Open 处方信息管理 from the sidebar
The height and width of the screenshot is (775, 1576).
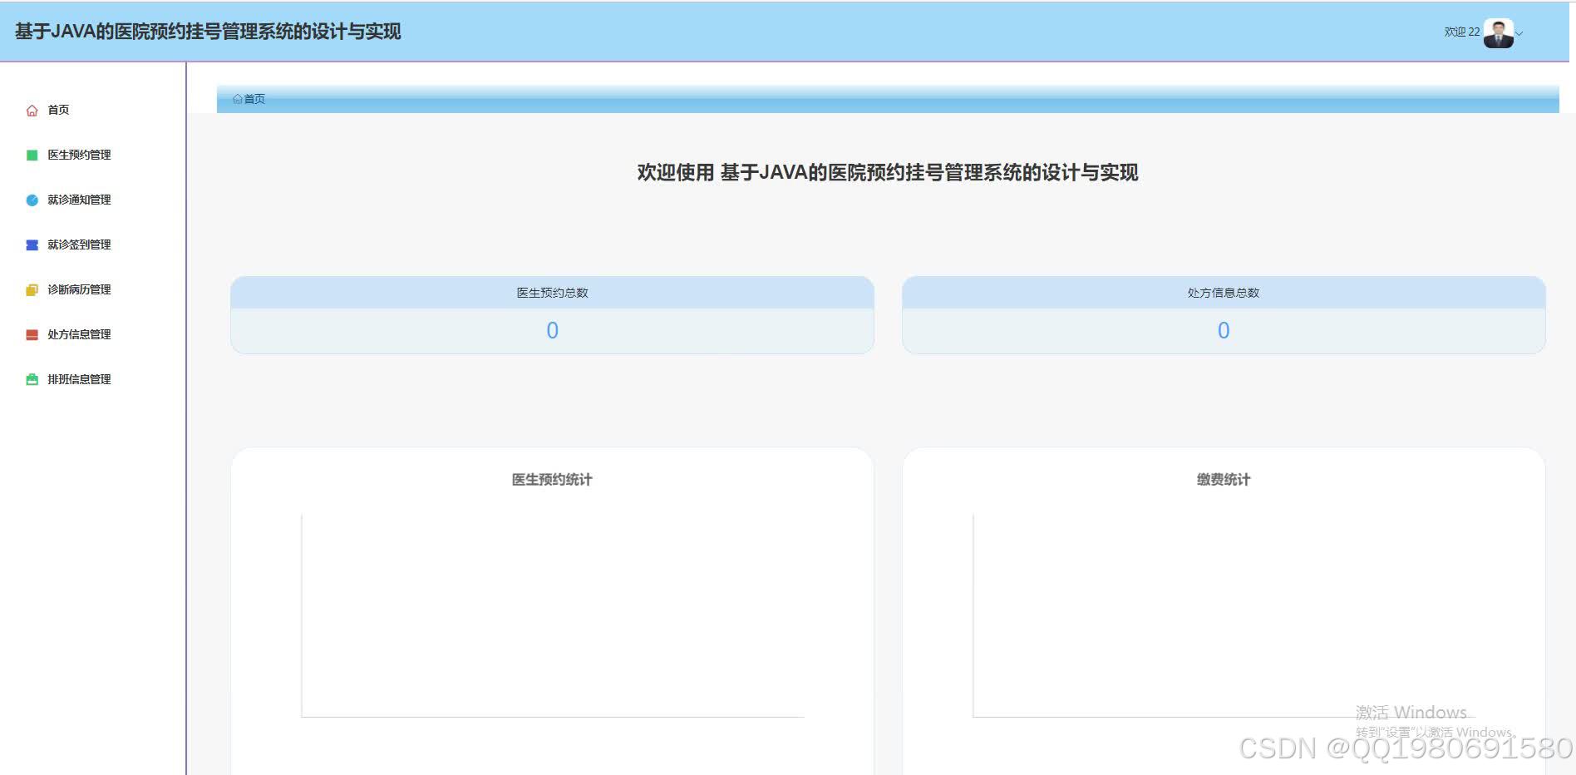(79, 333)
